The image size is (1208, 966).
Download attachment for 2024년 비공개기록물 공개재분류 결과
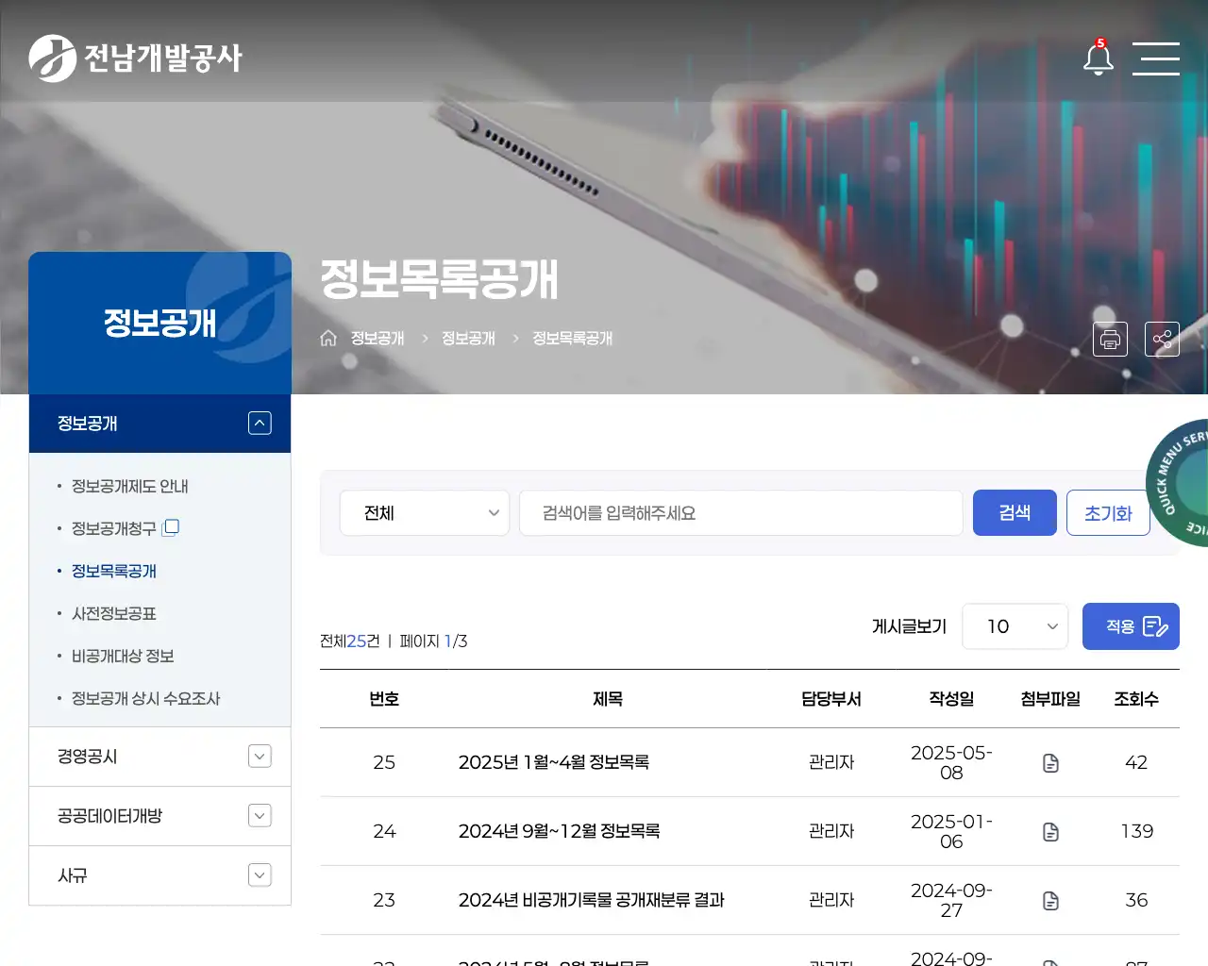point(1050,900)
